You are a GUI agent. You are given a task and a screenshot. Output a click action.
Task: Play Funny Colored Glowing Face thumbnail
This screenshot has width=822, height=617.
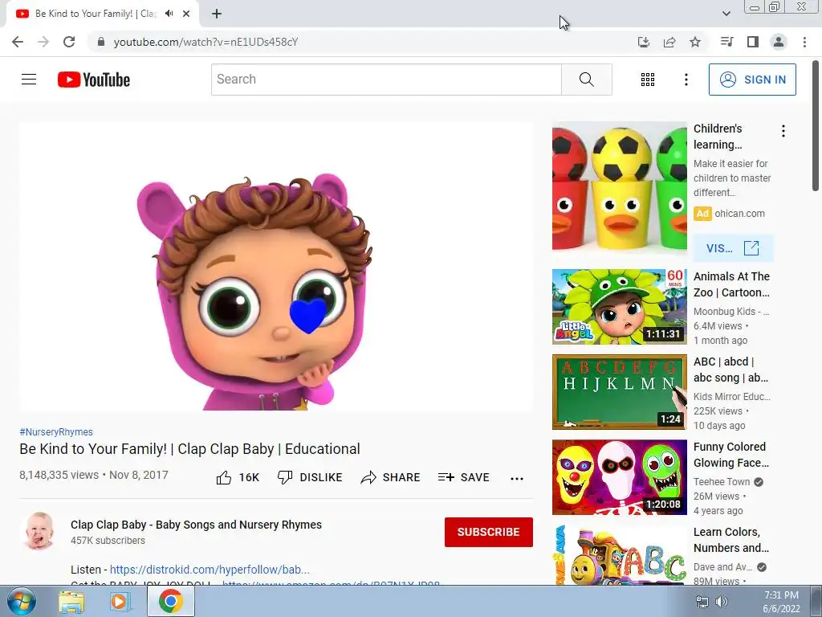(x=619, y=477)
